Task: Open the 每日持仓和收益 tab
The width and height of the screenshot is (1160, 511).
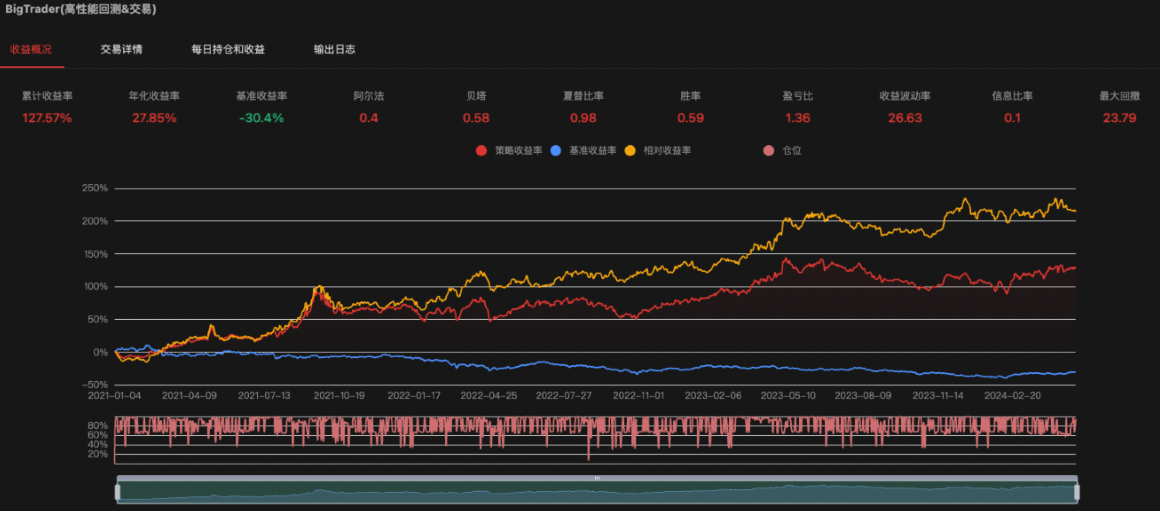Action: (x=228, y=49)
